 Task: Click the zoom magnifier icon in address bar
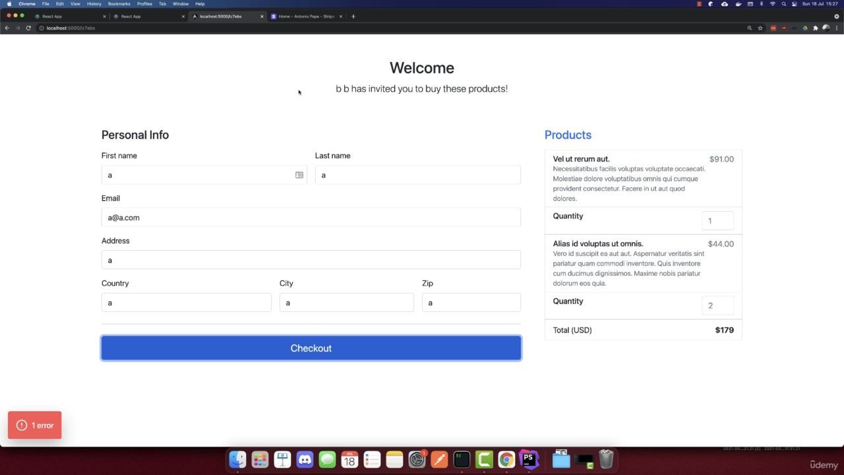(x=749, y=28)
